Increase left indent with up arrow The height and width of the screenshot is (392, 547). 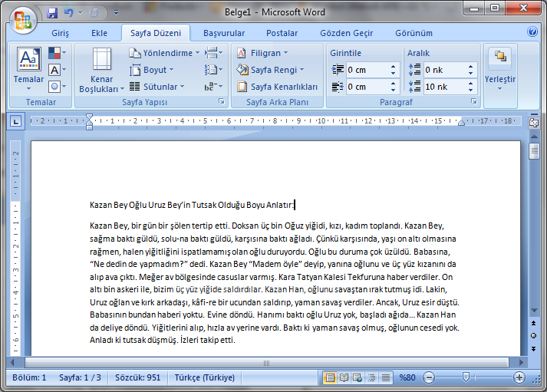(x=393, y=67)
